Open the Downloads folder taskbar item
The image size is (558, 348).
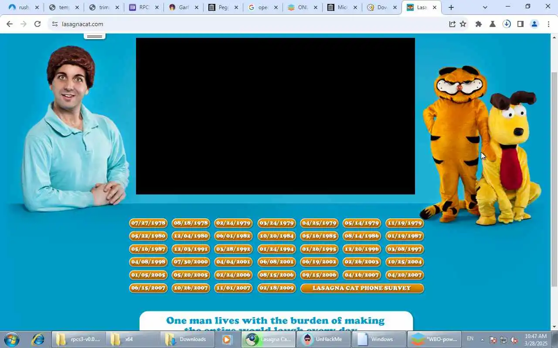click(x=187, y=339)
